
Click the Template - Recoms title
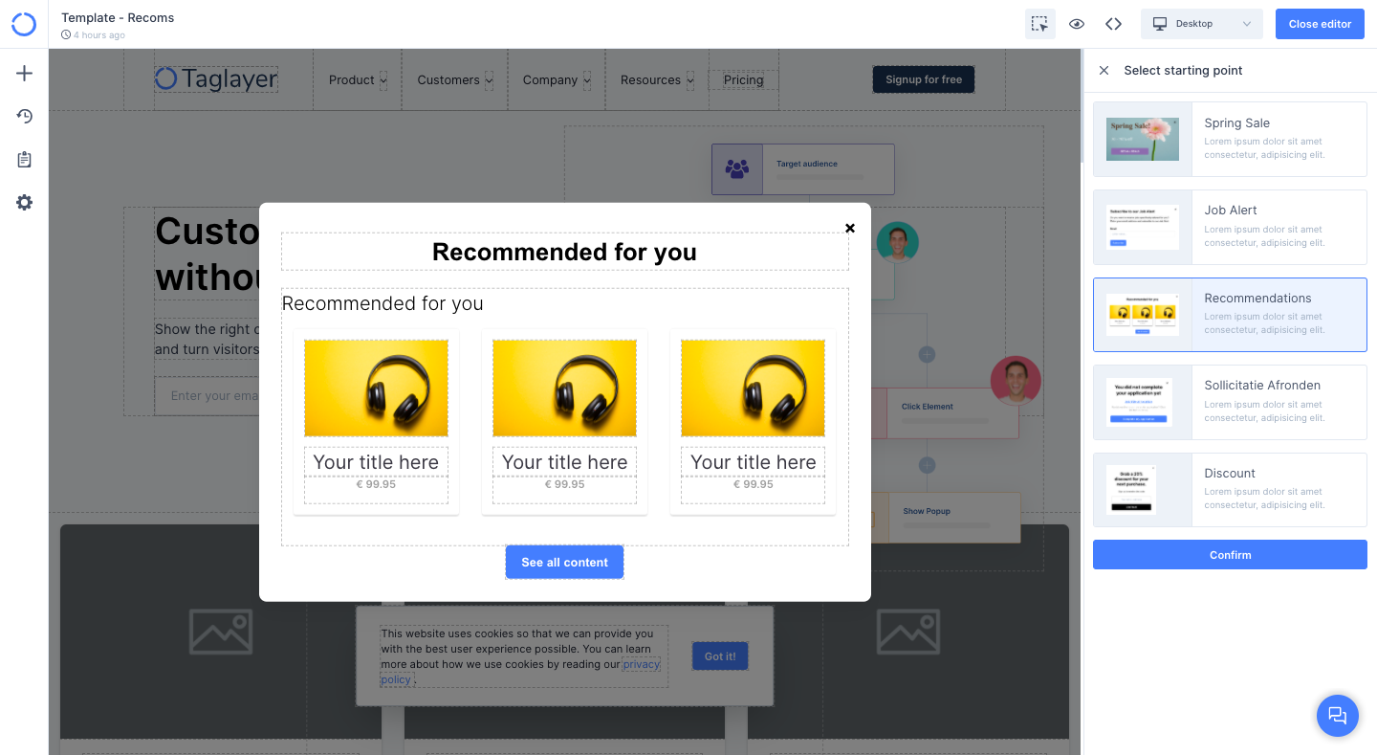click(118, 17)
